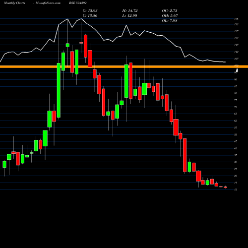Click the orange horizontal price level line

(124, 66)
